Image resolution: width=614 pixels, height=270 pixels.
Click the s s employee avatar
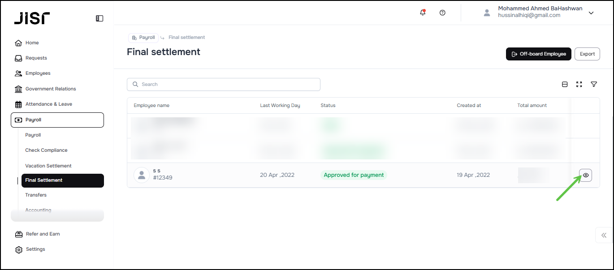(142, 175)
